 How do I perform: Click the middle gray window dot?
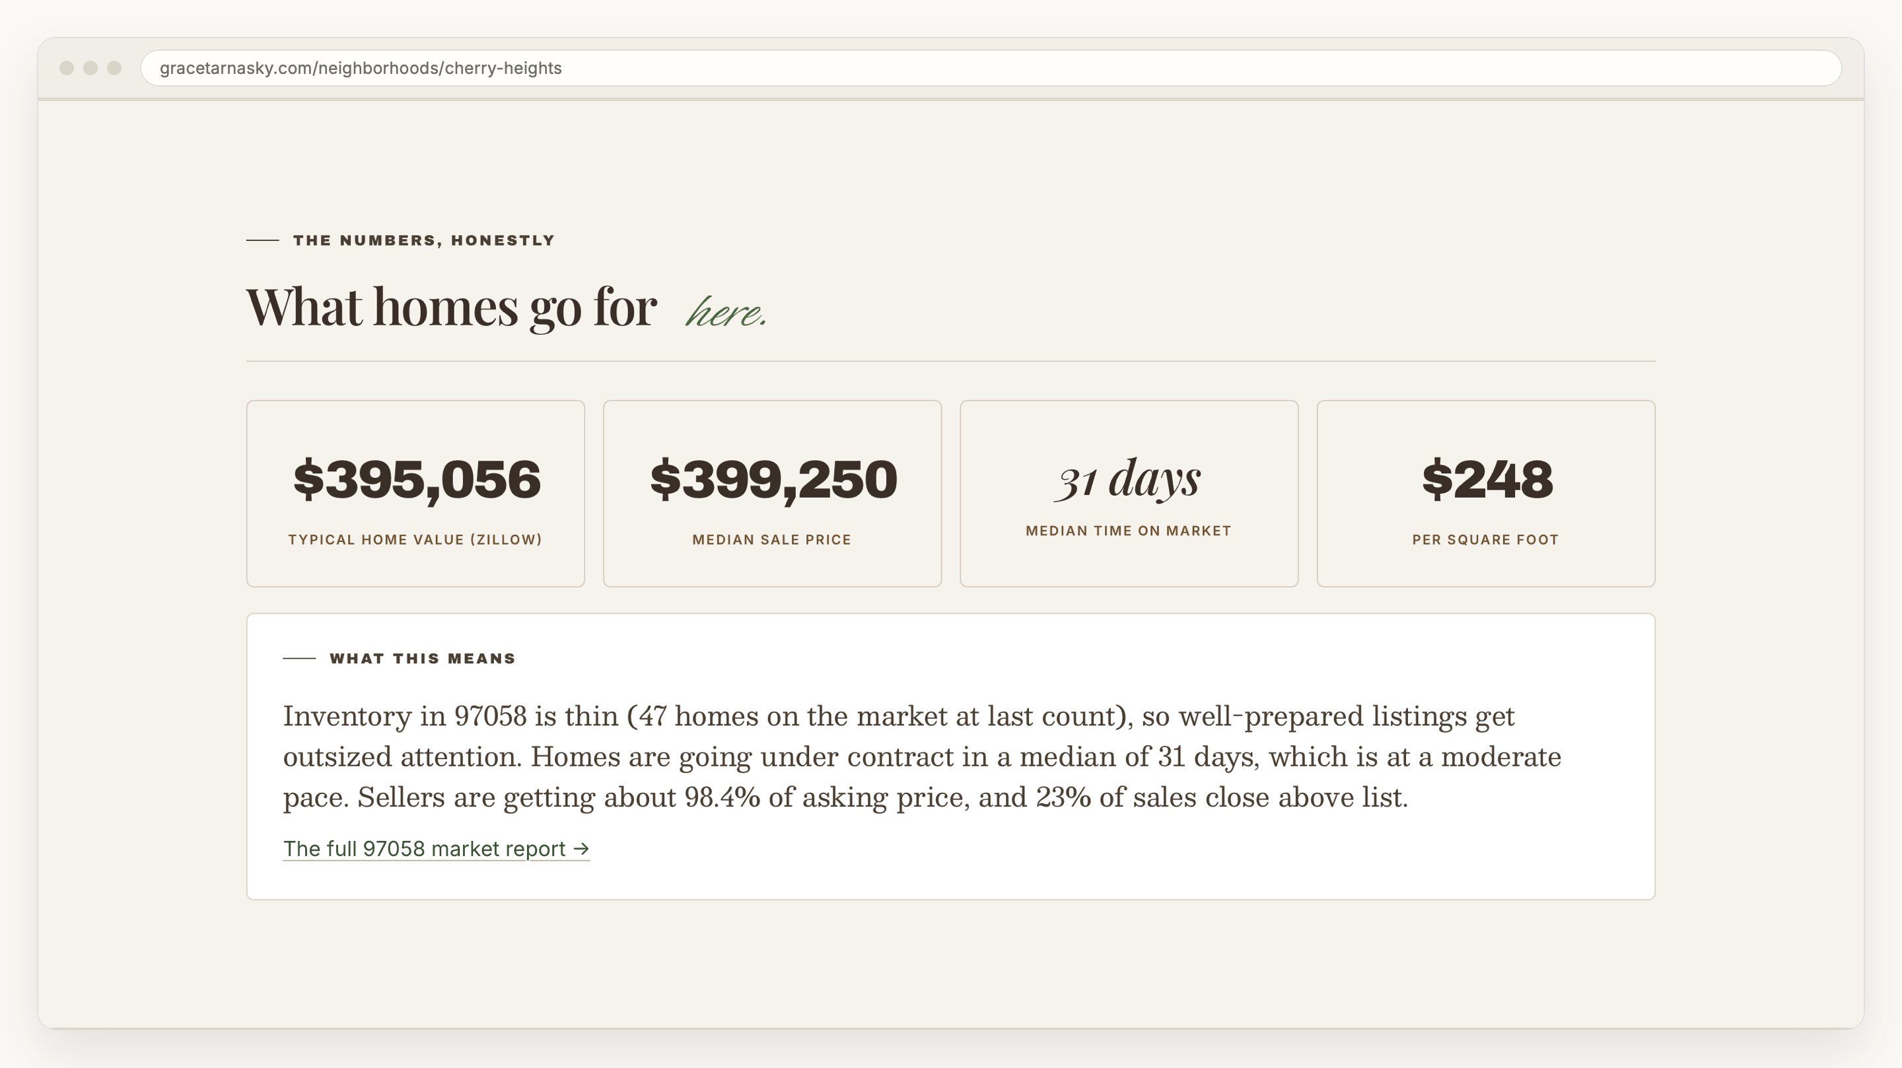90,68
